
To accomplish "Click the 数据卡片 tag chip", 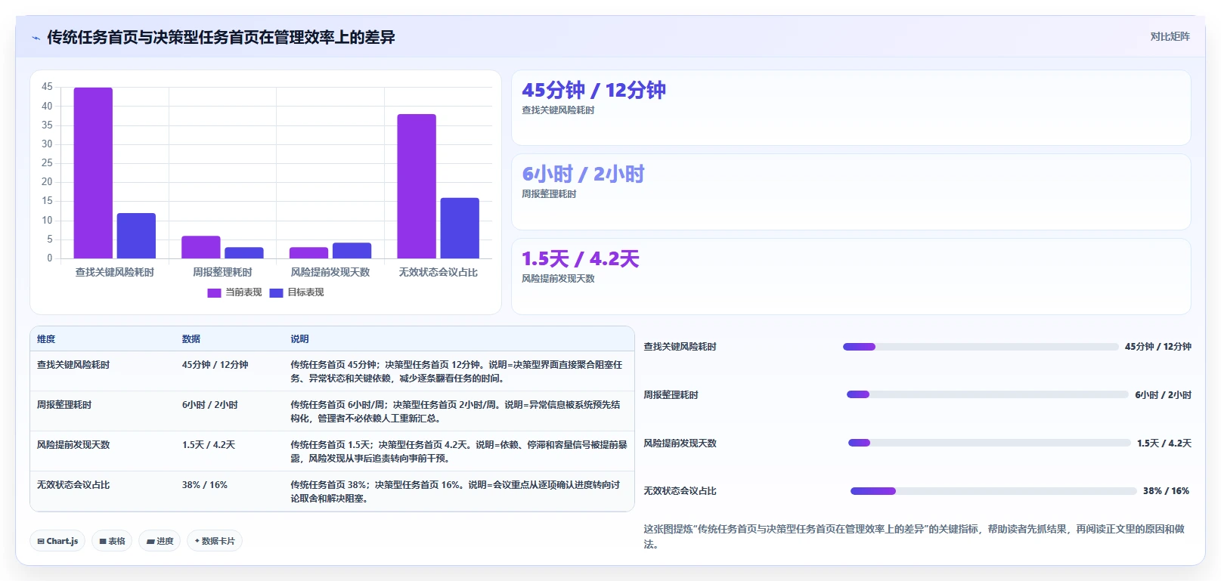I will click(x=215, y=541).
